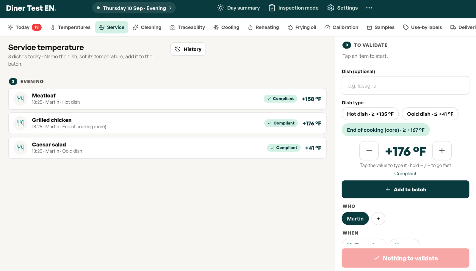Open the Settings gear icon
Viewport: 476px width, 271px height.
point(331,8)
